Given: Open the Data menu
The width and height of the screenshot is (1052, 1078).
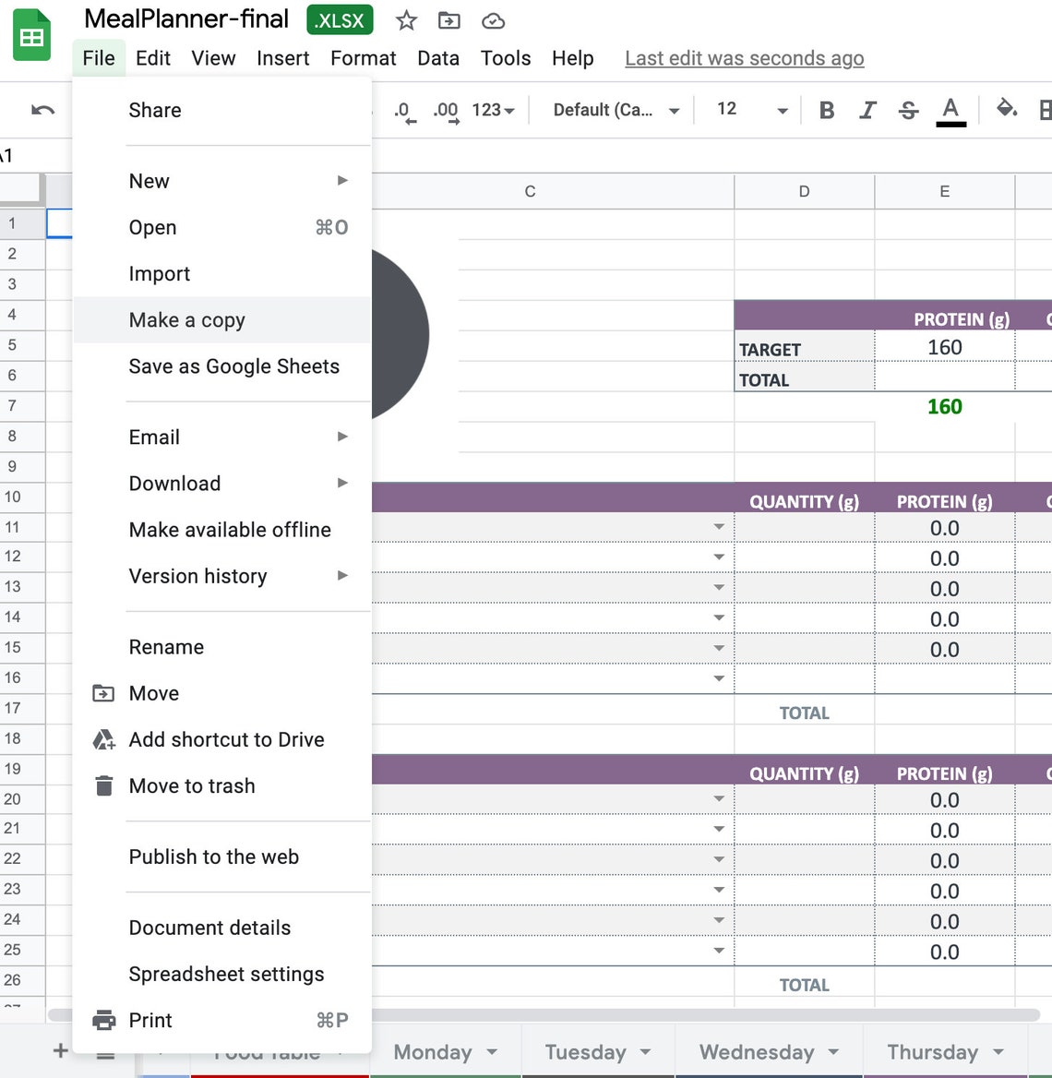Looking at the screenshot, I should (438, 58).
